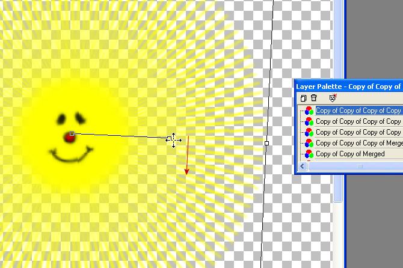403x268 pixels.
Task: Click the create new layer icon
Action: [303, 98]
